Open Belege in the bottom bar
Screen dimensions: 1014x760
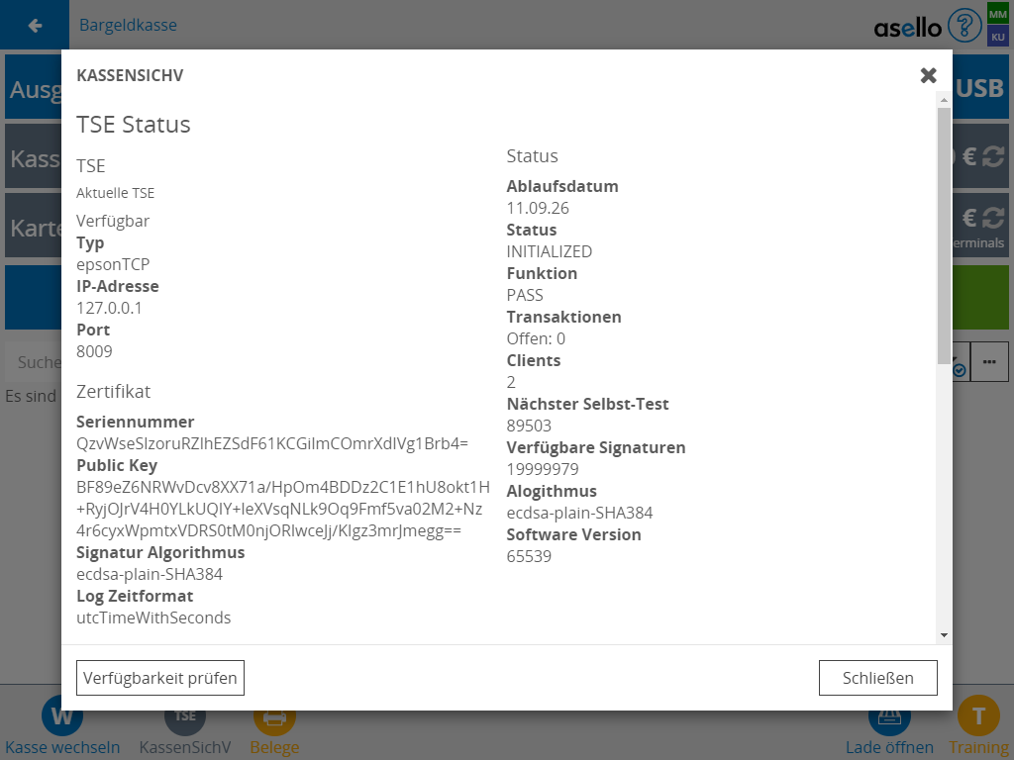click(274, 716)
